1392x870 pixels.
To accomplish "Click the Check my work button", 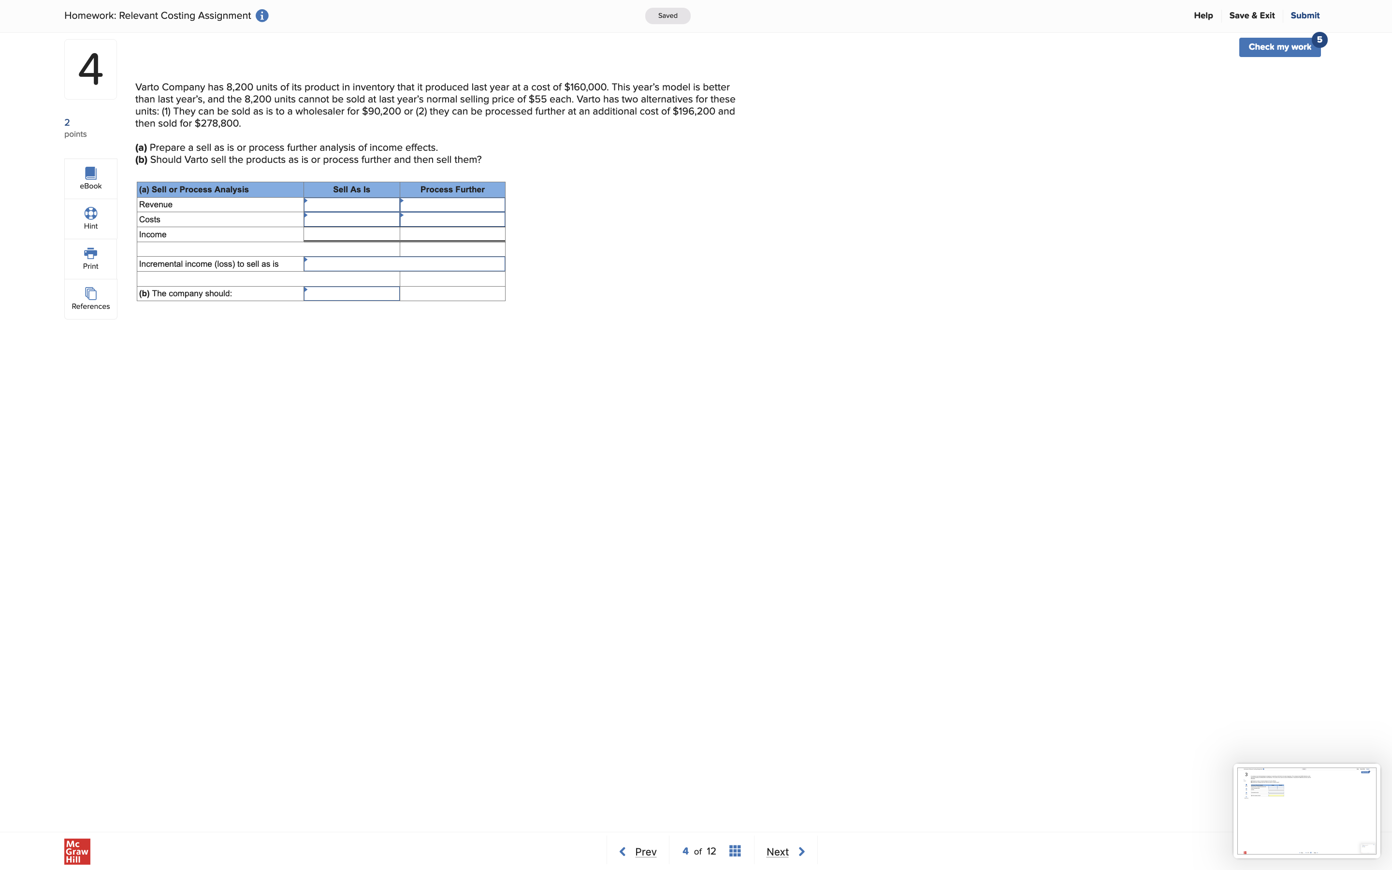I will click(1279, 46).
